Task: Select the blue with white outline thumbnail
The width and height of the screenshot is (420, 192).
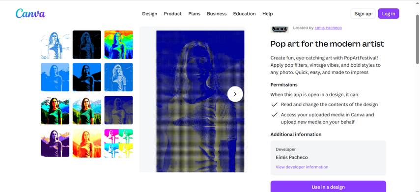Action: 118,77
